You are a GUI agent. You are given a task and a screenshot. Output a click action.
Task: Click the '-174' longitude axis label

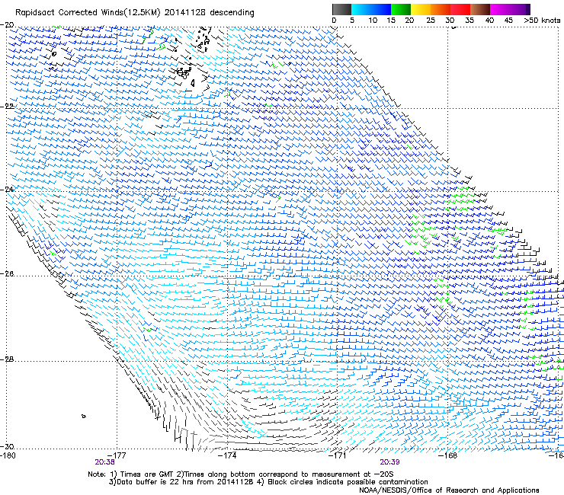point(227,455)
